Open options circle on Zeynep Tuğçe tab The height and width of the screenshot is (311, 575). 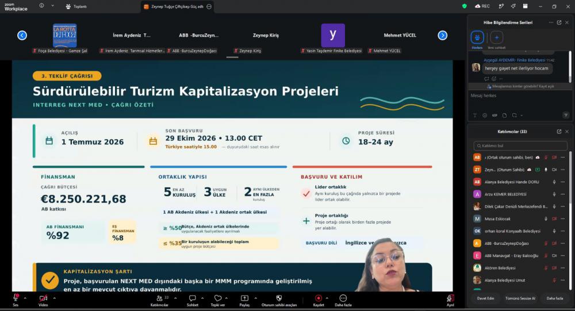tap(209, 6)
